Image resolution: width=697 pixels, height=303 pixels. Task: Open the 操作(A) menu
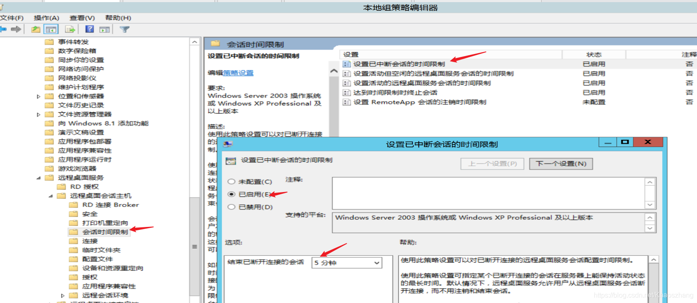pyautogui.click(x=46, y=18)
